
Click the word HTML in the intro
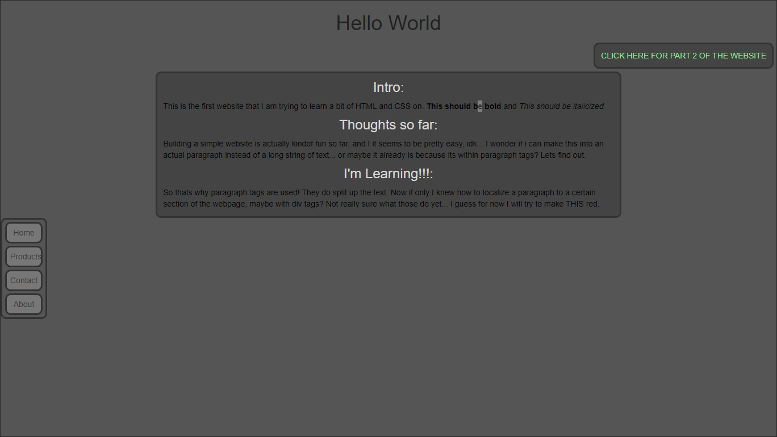(x=366, y=106)
